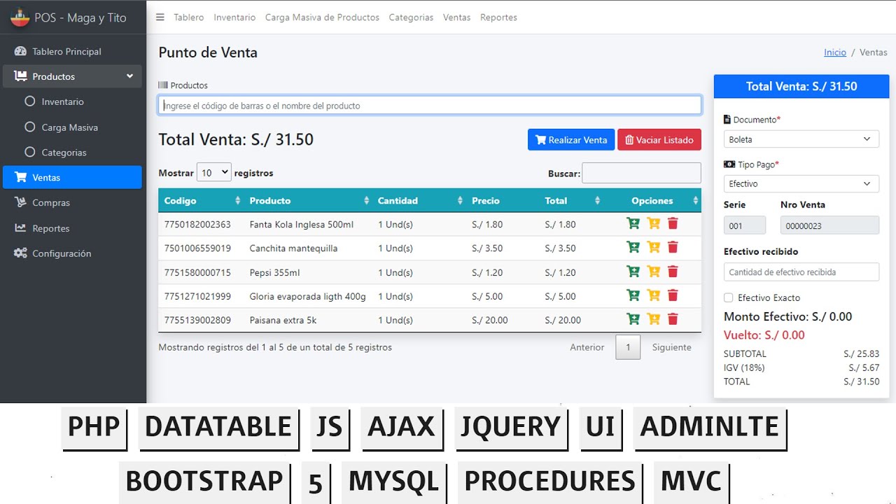Select Carga Masiva in the sidebar
Image resolution: width=896 pixels, height=504 pixels.
(x=73, y=127)
